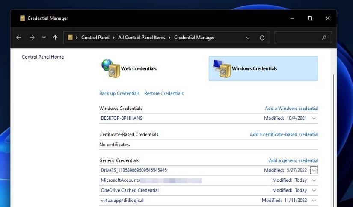This screenshot has height=207, width=353.
Task: Click Modified 5/27/2022 date text
Action: tap(285, 170)
